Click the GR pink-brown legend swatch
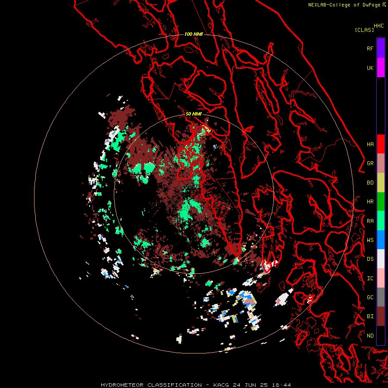This screenshot has width=388, height=388. click(381, 163)
